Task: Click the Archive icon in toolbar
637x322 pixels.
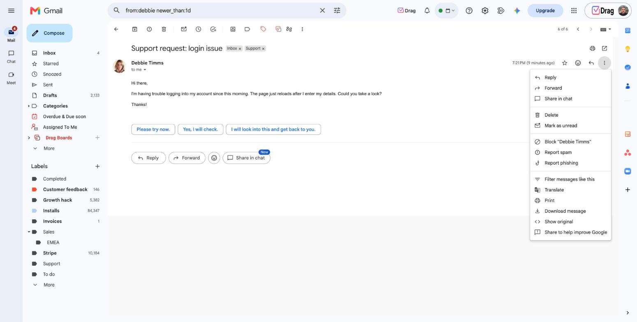Action: [x=134, y=29]
